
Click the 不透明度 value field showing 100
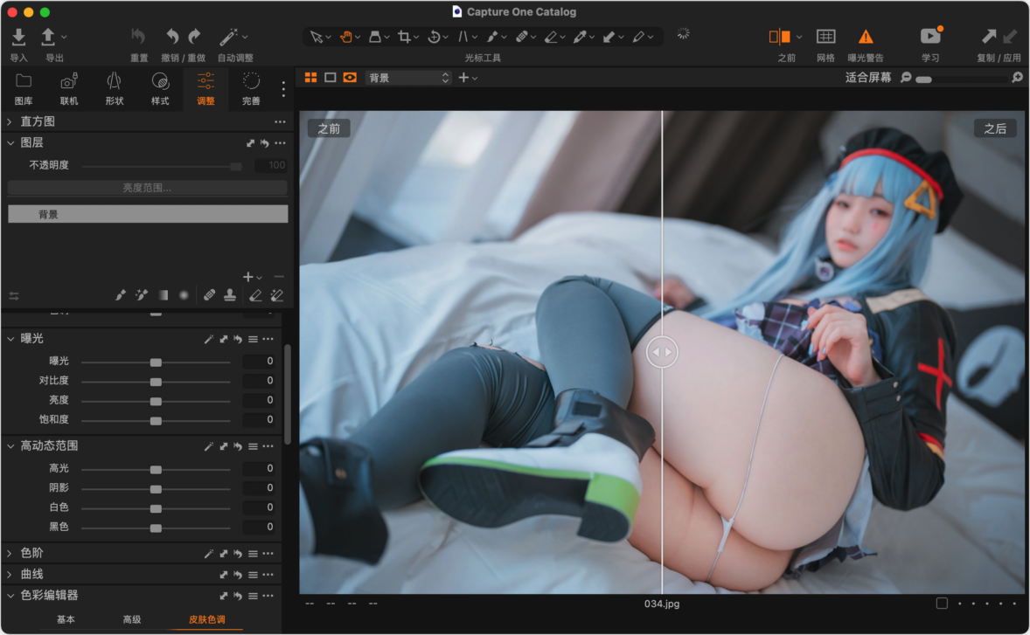click(271, 165)
